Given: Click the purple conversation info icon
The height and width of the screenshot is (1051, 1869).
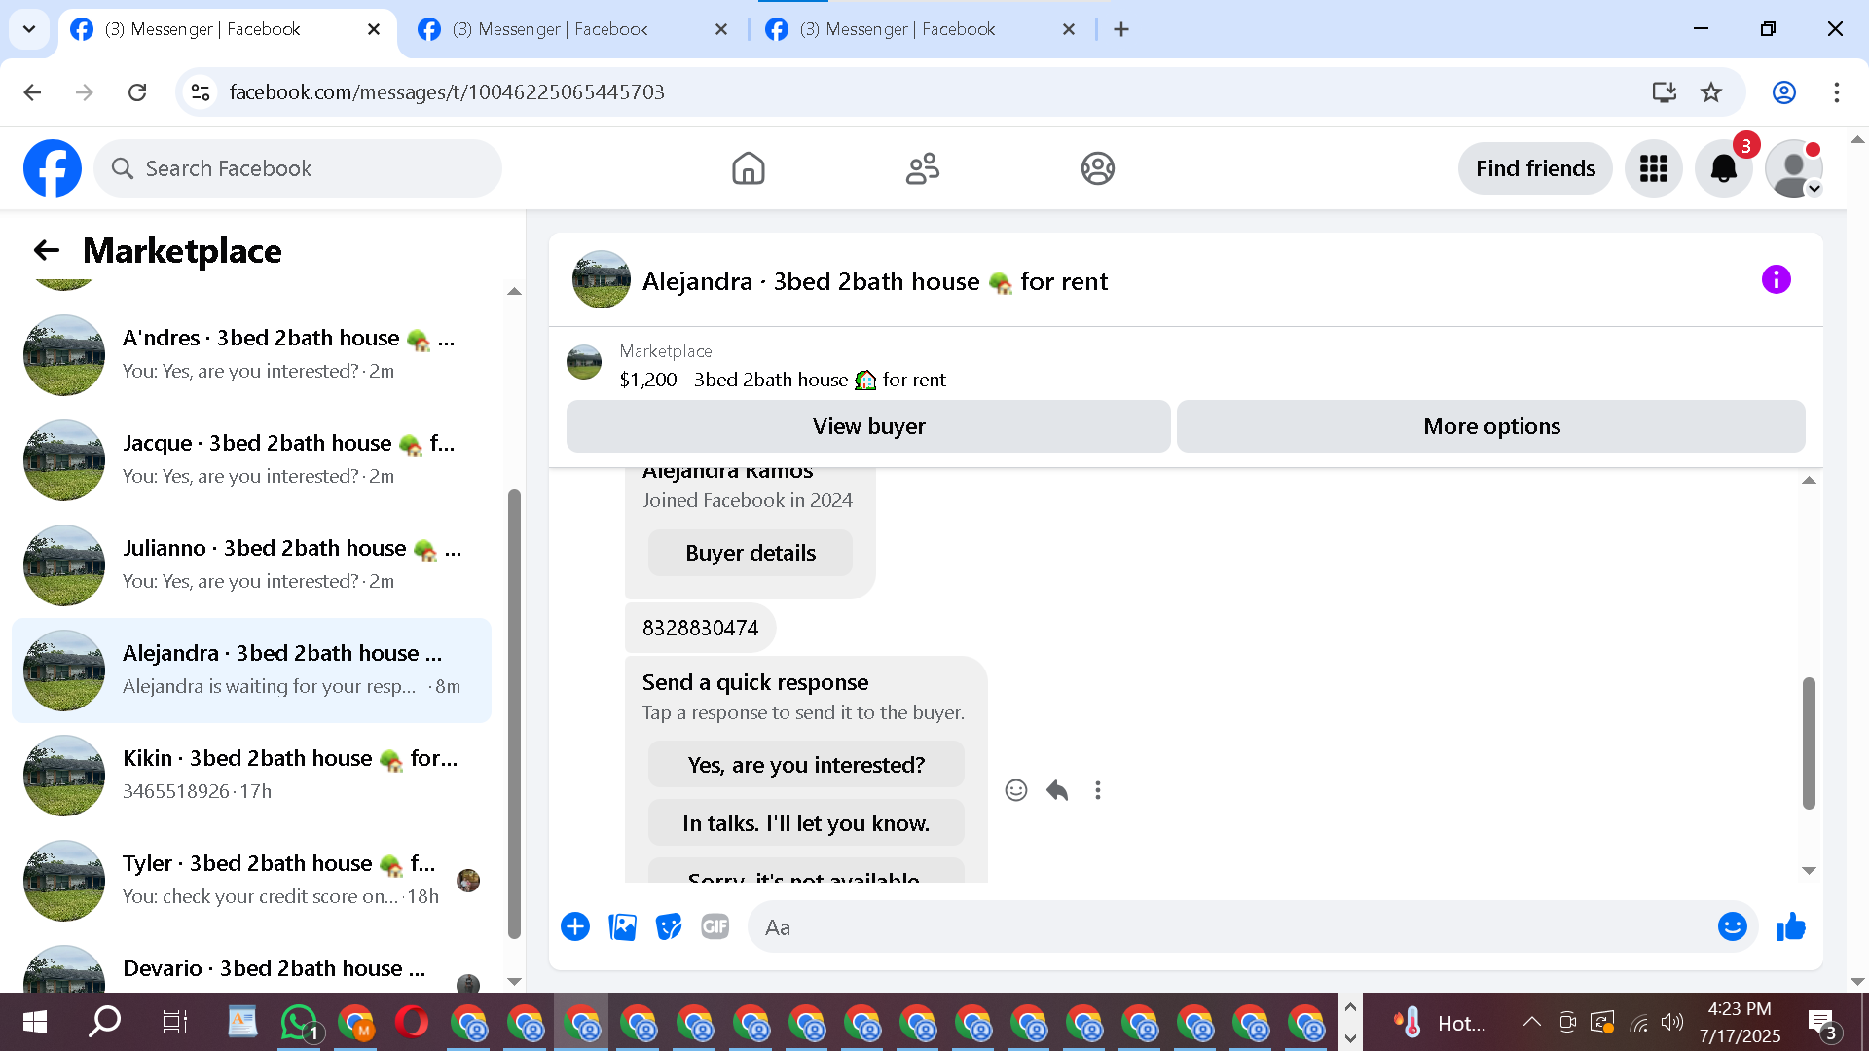Looking at the screenshot, I should (x=1776, y=280).
